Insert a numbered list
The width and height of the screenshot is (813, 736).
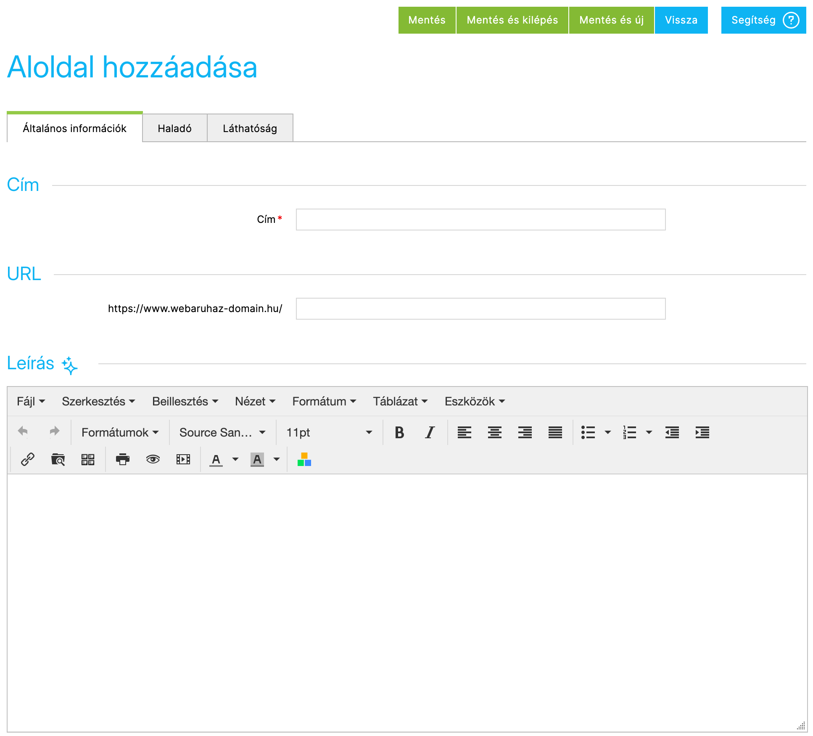tap(629, 432)
